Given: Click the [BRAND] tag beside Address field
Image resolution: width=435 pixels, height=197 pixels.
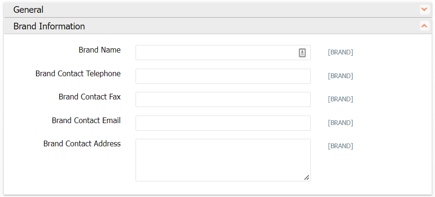Looking at the screenshot, I should pyautogui.click(x=340, y=146).
